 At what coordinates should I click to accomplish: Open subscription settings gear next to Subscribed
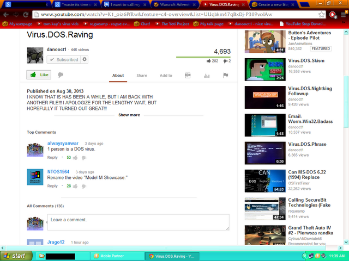85,59
